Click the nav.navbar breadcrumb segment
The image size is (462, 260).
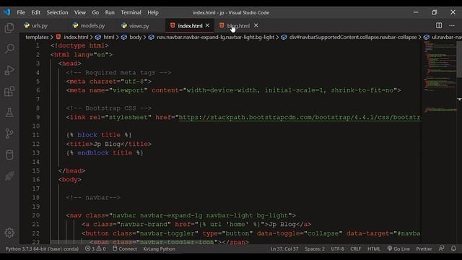(x=215, y=37)
